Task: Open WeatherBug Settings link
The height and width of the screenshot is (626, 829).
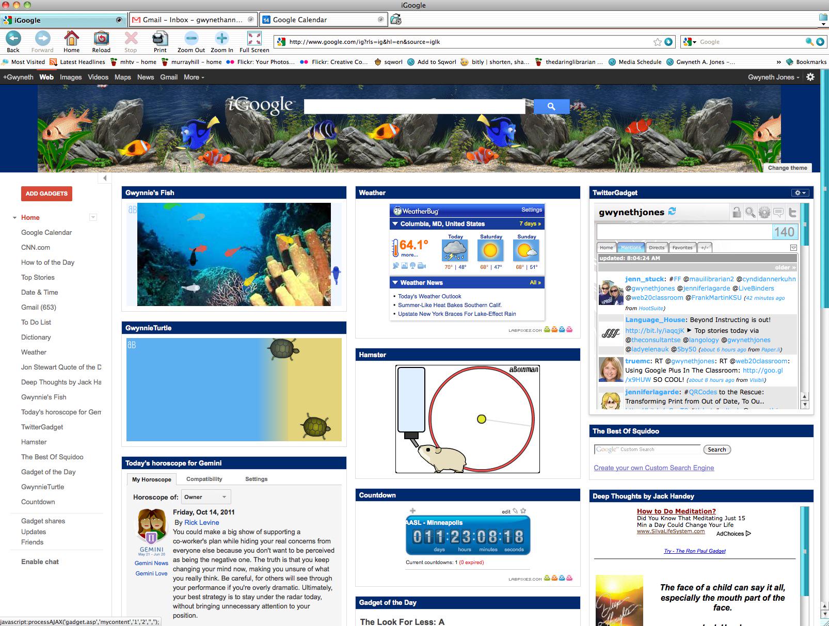Action: pos(532,210)
